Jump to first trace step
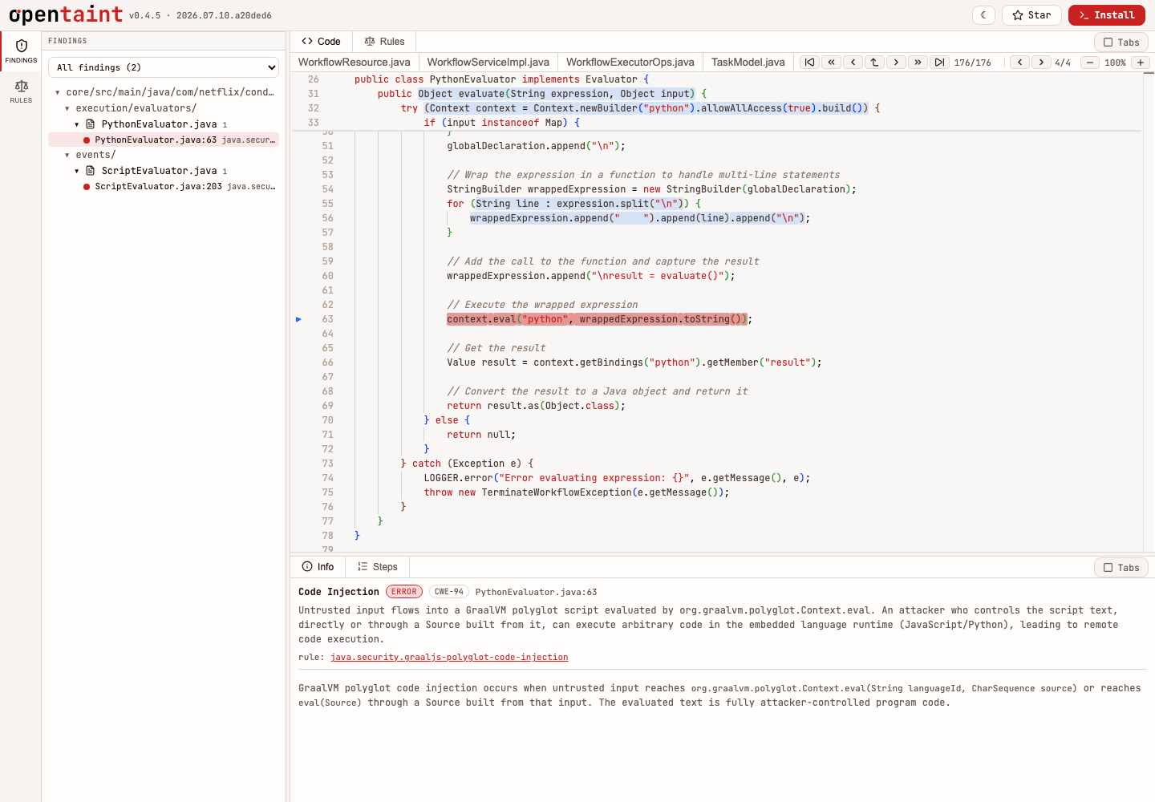This screenshot has height=802, width=1155. (810, 62)
